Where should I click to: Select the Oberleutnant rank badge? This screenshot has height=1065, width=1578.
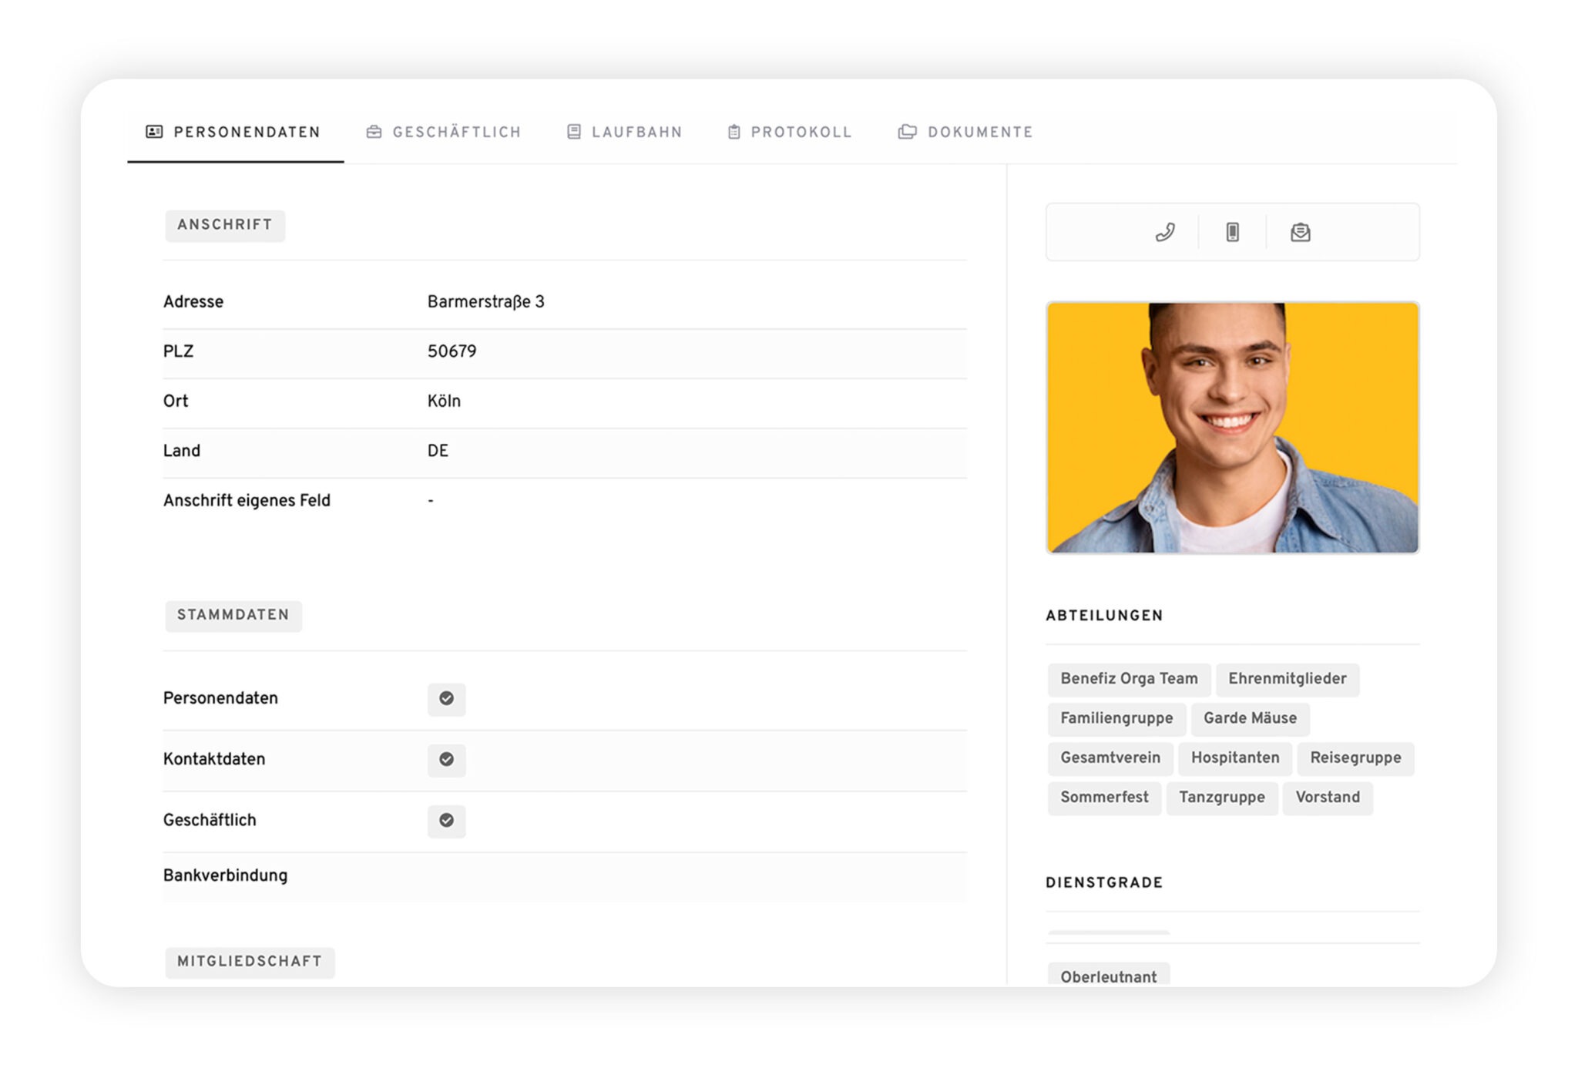[x=1108, y=976]
